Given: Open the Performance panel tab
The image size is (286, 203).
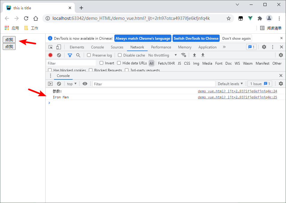Looking at the screenshot, I should click(x=161, y=47).
